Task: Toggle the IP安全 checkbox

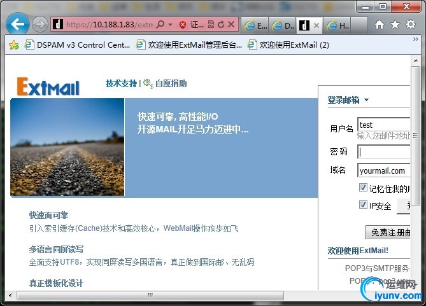Action: pyautogui.click(x=363, y=204)
